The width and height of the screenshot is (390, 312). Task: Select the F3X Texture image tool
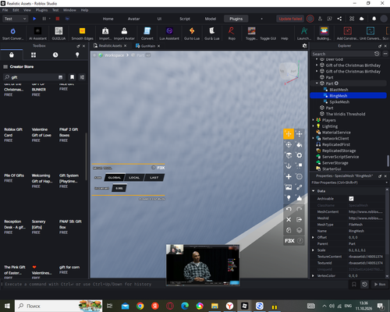coord(289,187)
